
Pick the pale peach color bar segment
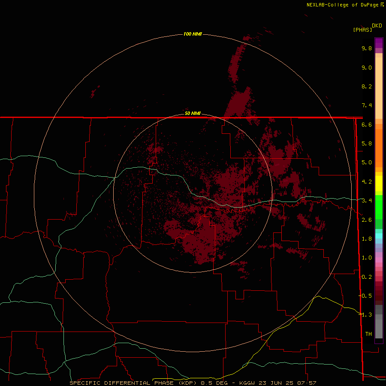pos(379,88)
